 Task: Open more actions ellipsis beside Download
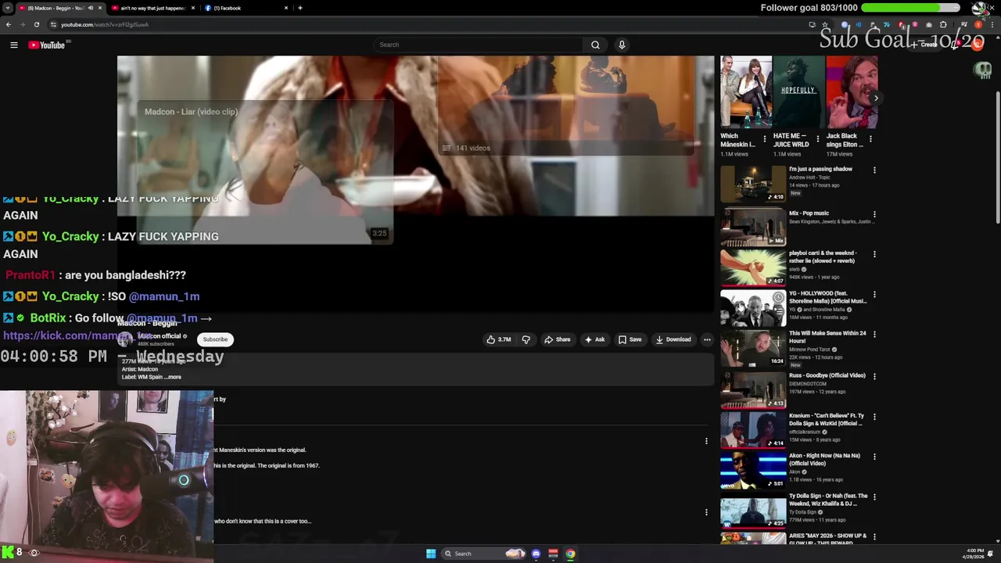pyautogui.click(x=707, y=339)
